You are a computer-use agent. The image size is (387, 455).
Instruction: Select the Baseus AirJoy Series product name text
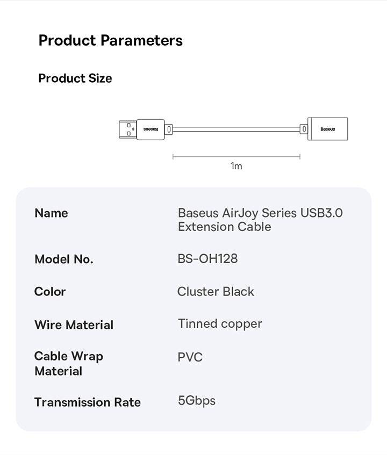click(260, 220)
